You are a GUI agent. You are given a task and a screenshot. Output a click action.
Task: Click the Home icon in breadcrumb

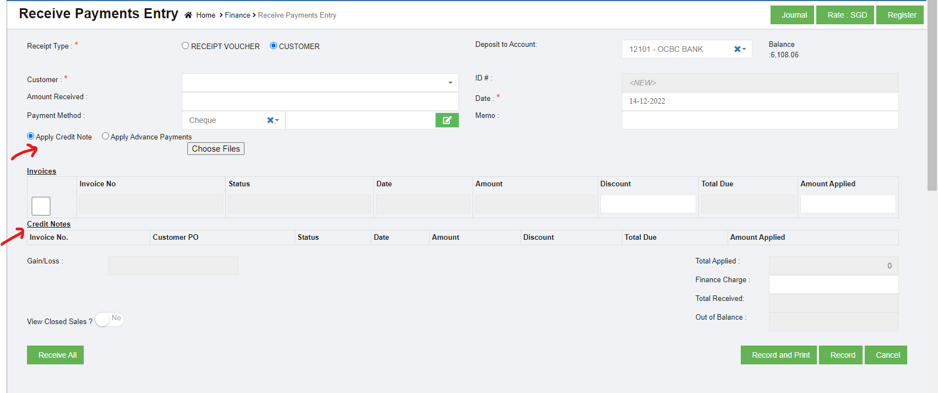[188, 15]
